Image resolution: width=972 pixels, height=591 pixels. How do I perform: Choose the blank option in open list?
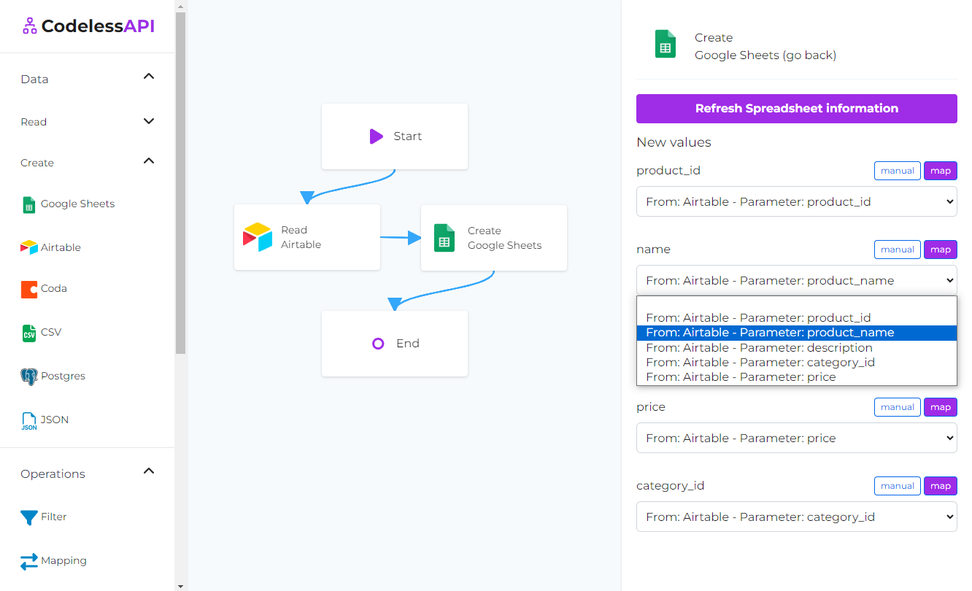click(x=796, y=304)
